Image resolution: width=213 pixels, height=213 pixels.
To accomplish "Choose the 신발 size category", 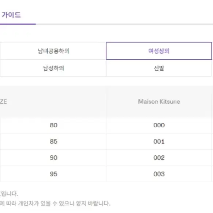I will point(159,68).
